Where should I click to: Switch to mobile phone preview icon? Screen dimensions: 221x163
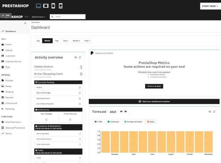61,6
